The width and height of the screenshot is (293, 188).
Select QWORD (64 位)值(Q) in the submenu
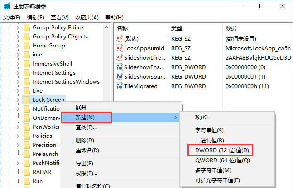pos(227,160)
